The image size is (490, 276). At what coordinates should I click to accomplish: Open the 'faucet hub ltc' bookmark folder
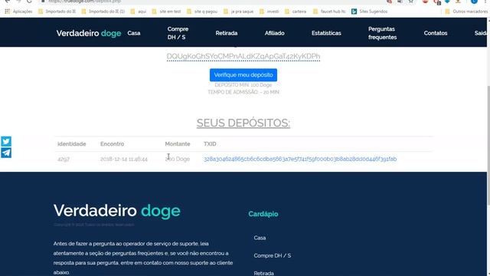point(329,11)
